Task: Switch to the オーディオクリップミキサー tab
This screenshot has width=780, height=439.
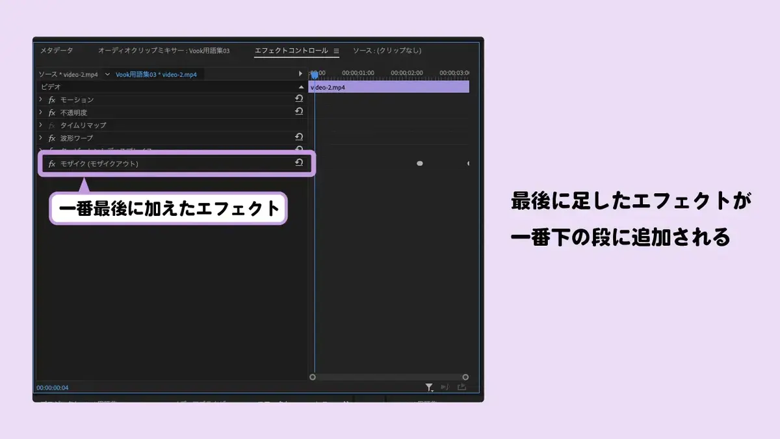Action: pyautogui.click(x=164, y=51)
